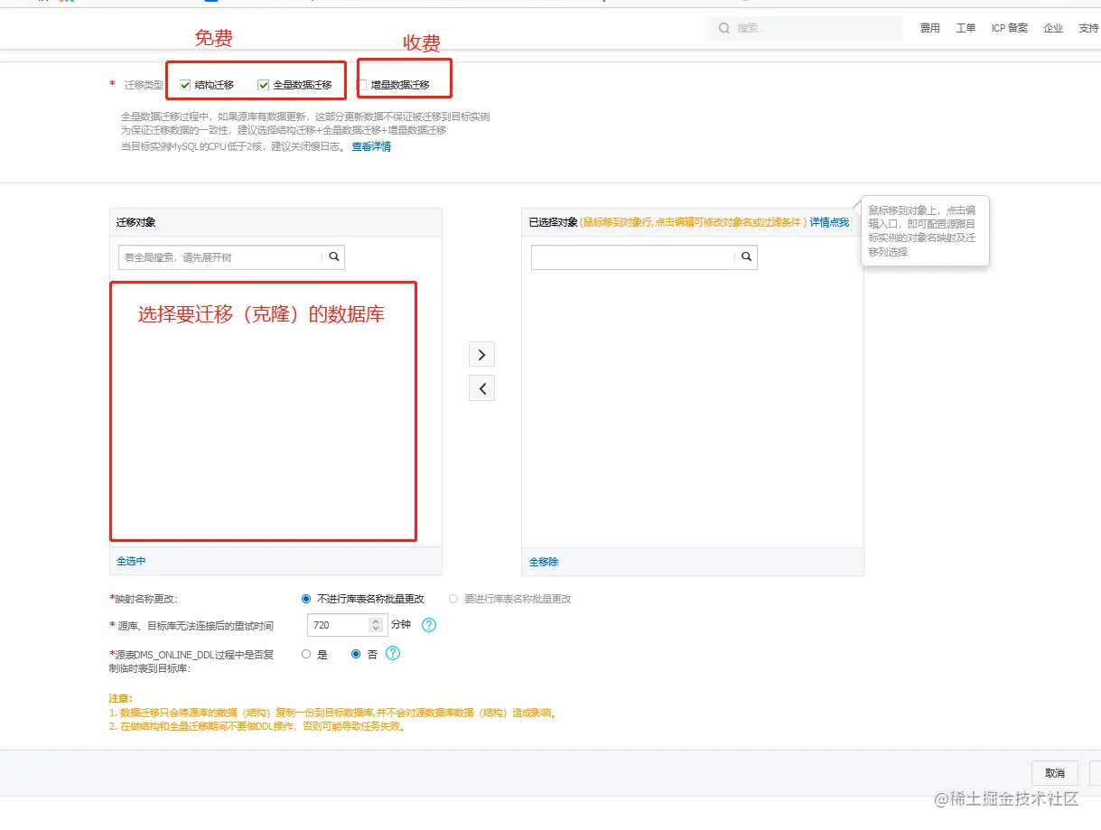Open 工单 in top navigation
Viewport: 1101px width, 830px height.
tap(966, 28)
